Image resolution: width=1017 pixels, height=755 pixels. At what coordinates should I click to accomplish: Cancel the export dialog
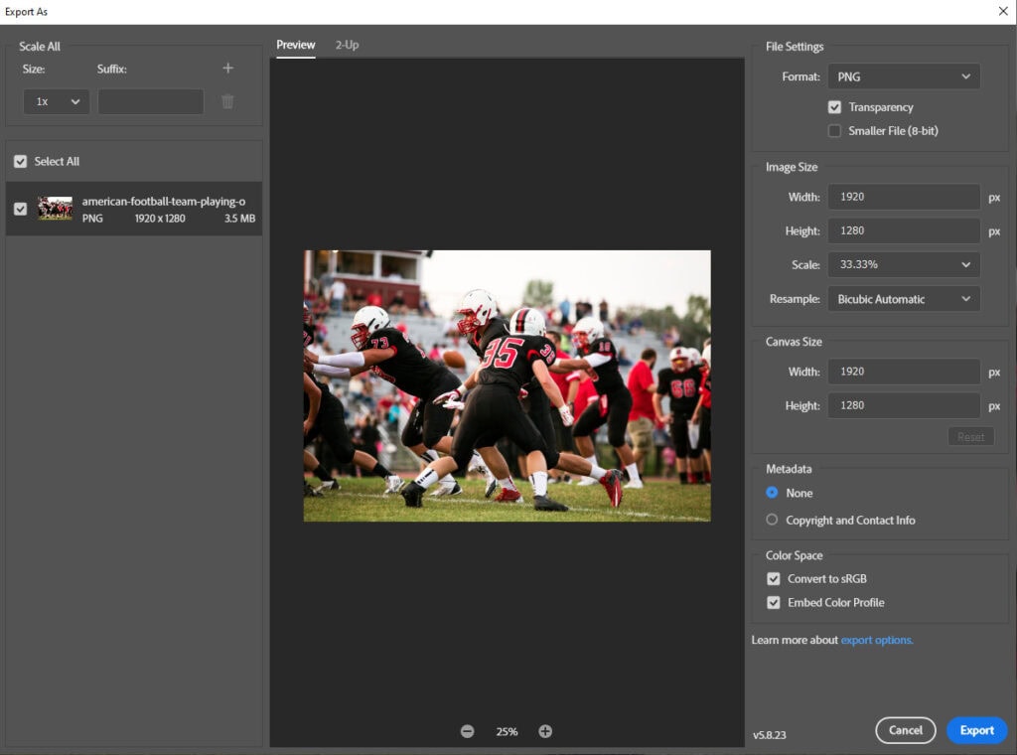tap(905, 730)
